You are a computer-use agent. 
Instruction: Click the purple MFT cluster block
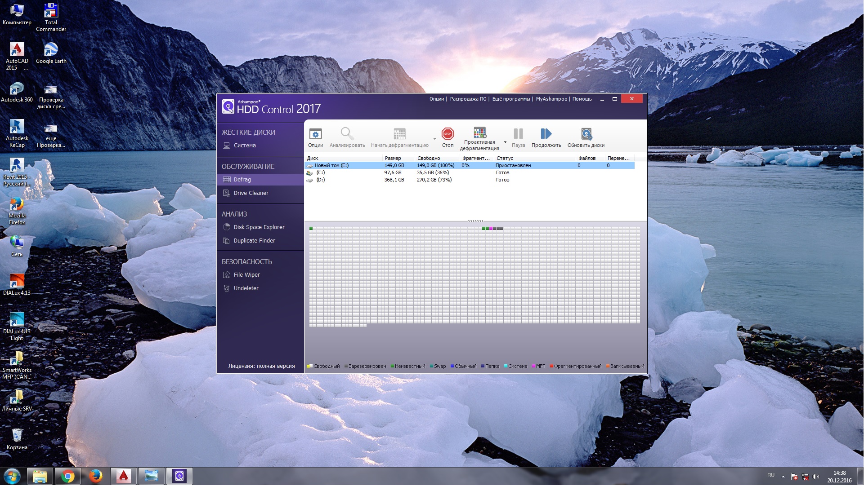[x=491, y=229]
